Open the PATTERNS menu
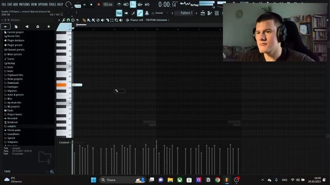 tap(25, 4)
